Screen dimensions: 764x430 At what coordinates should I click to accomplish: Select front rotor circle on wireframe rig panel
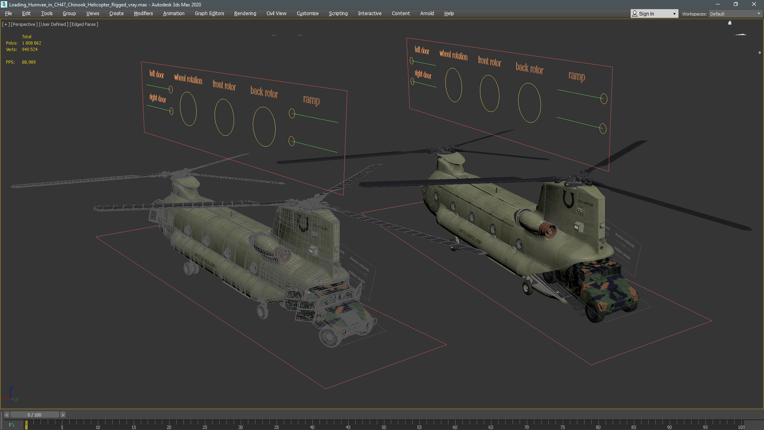click(224, 117)
